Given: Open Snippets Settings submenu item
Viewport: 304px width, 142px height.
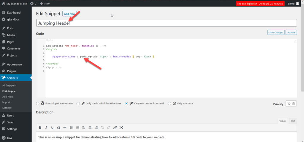Looking at the screenshot, I should 7,108.
